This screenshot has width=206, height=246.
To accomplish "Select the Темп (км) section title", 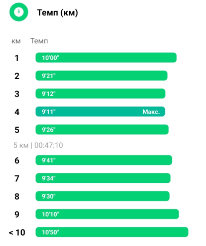I will (58, 13).
